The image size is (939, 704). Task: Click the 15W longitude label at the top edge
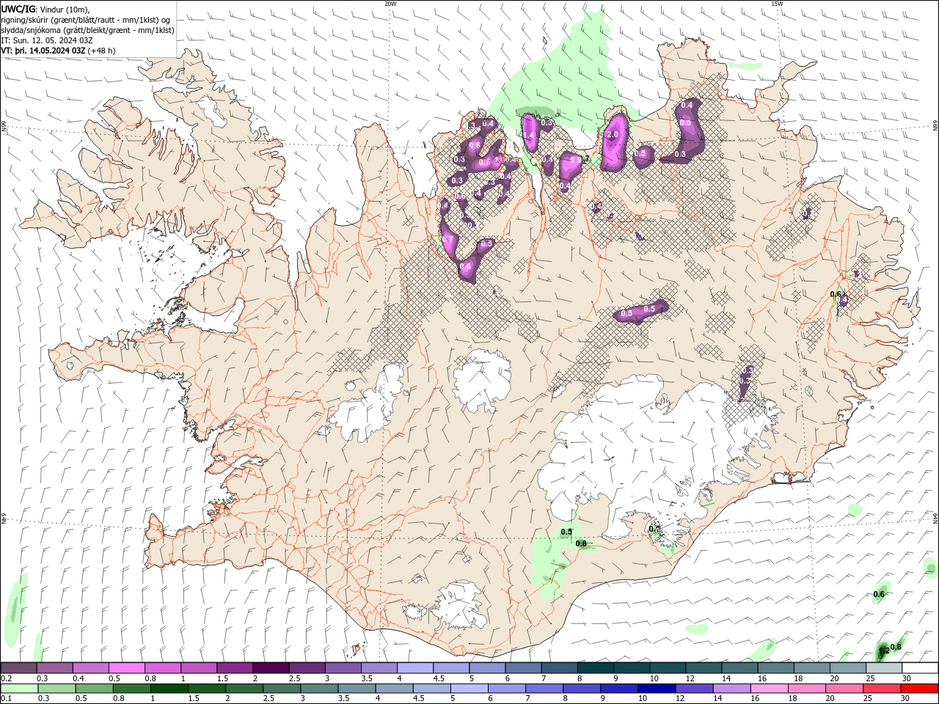(777, 3)
